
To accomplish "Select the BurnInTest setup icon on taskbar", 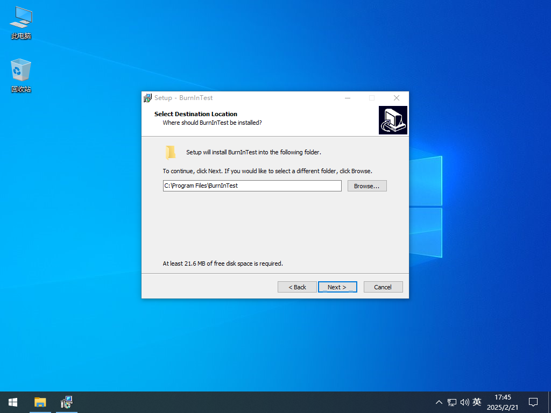I will 66,402.
